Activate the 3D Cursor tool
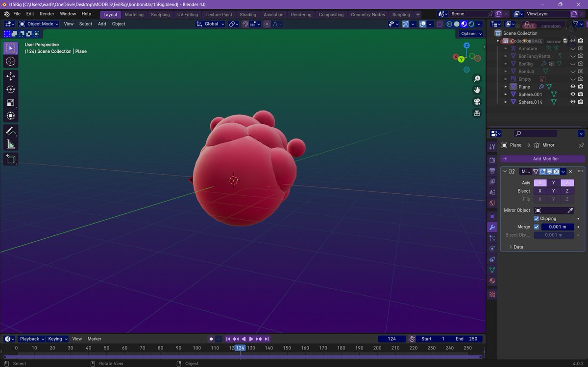 tap(11, 61)
